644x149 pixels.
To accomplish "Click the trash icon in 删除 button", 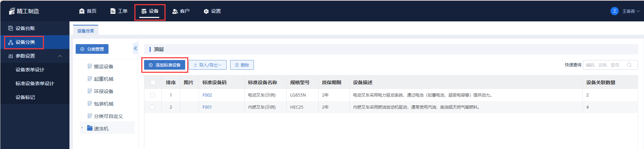I will [237, 65].
